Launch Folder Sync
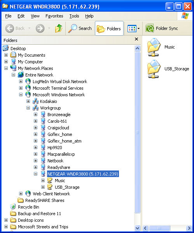 pos(162,28)
